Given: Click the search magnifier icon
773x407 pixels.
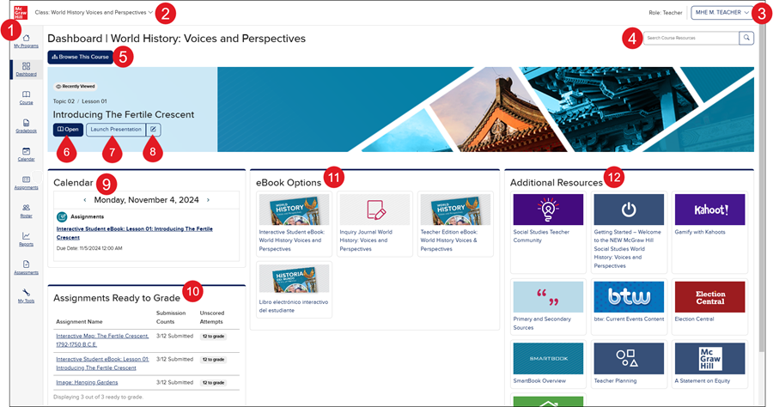Looking at the screenshot, I should coord(746,38).
